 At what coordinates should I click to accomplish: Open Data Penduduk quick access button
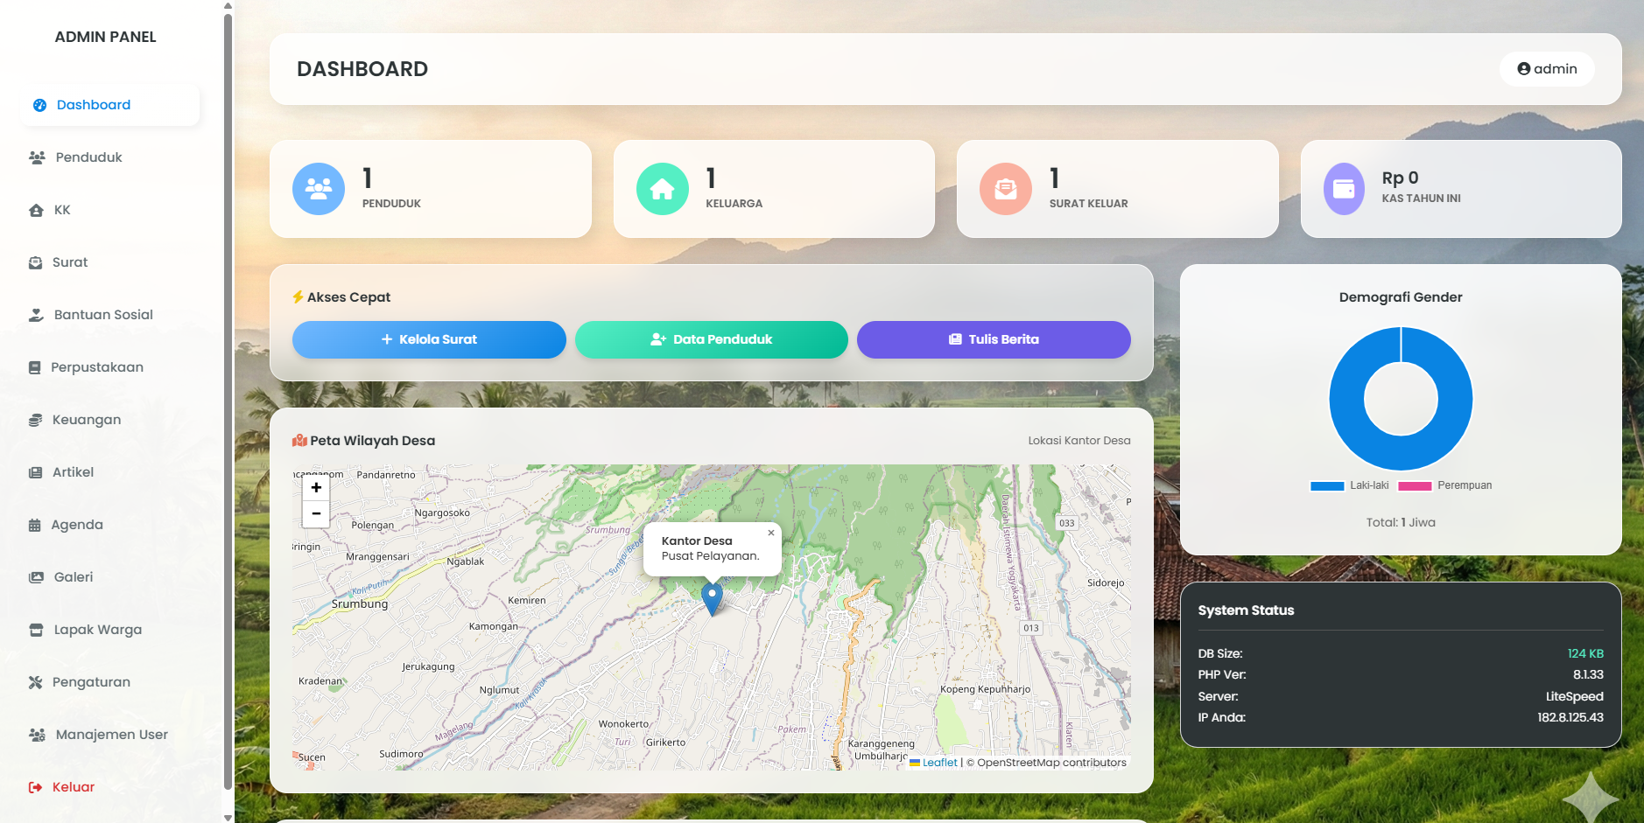[x=712, y=339]
